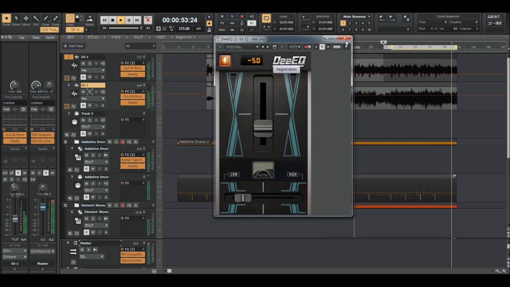Select the Erase tool

(55, 19)
